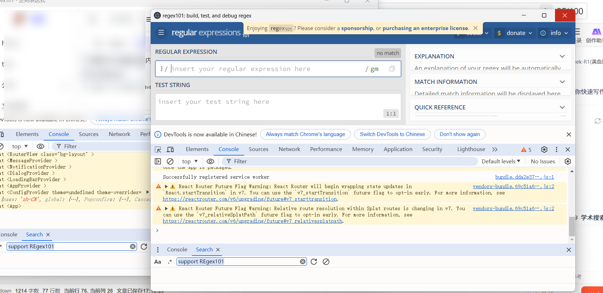Switch to the Console tab in the drawer

177,250
